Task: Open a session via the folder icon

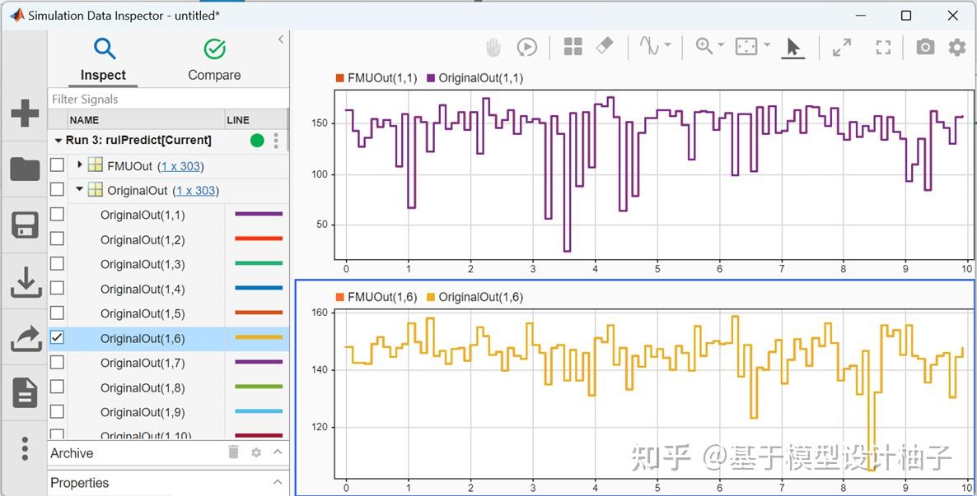Action: pos(25,169)
